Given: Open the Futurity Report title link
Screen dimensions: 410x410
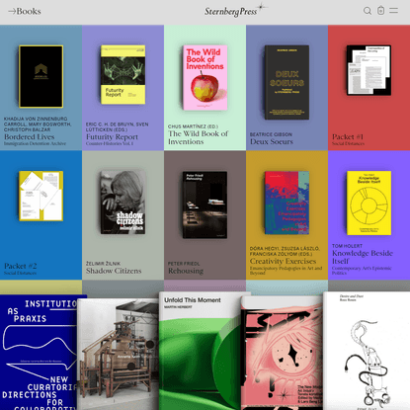Looking at the screenshot, I should [x=112, y=136].
